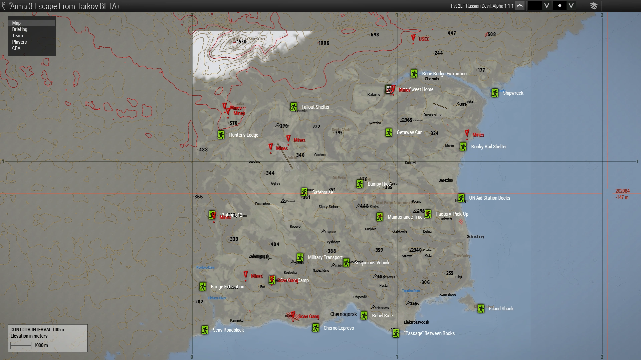641x360 pixels.
Task: Open the marker shape dropdown arrow
Action: pos(571,6)
